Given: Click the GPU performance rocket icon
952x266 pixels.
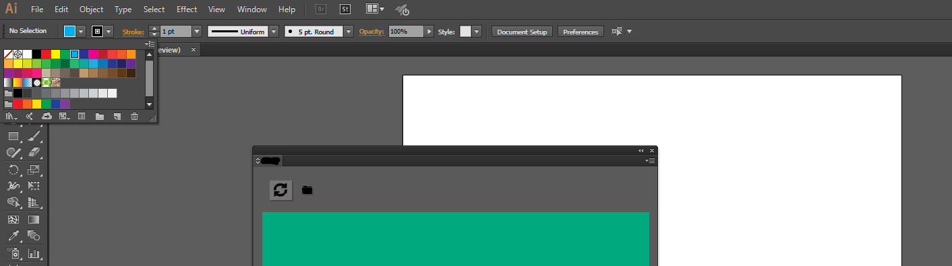Looking at the screenshot, I should pyautogui.click(x=402, y=10).
